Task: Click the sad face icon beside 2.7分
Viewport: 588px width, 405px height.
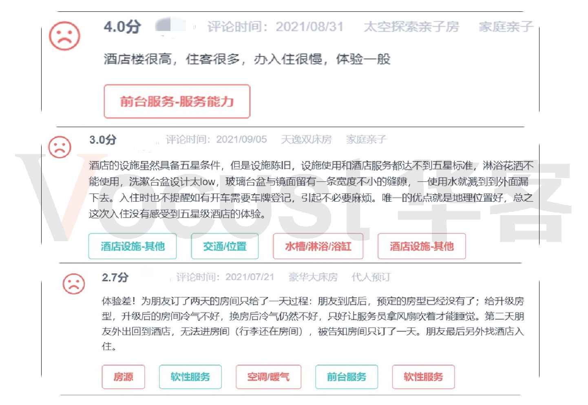Action: click(74, 284)
